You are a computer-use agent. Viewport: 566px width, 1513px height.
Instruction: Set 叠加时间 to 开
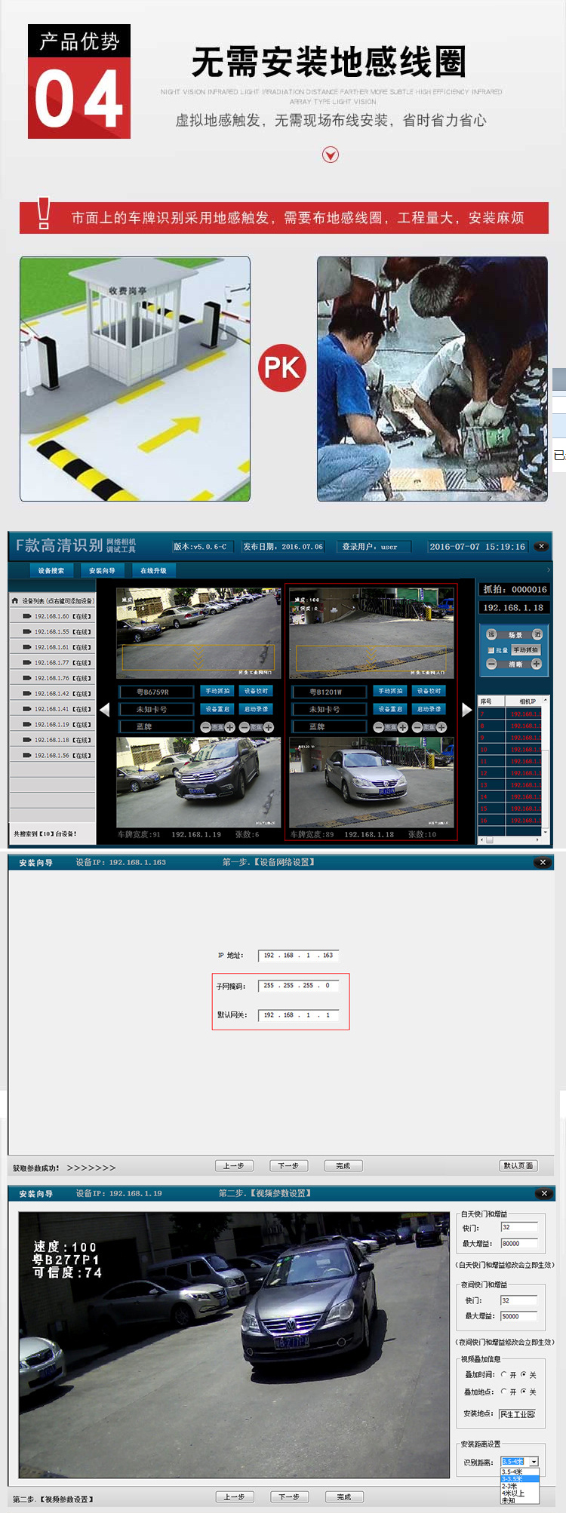504,1375
